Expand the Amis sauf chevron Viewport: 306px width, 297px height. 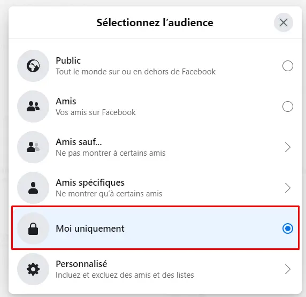[x=288, y=147]
